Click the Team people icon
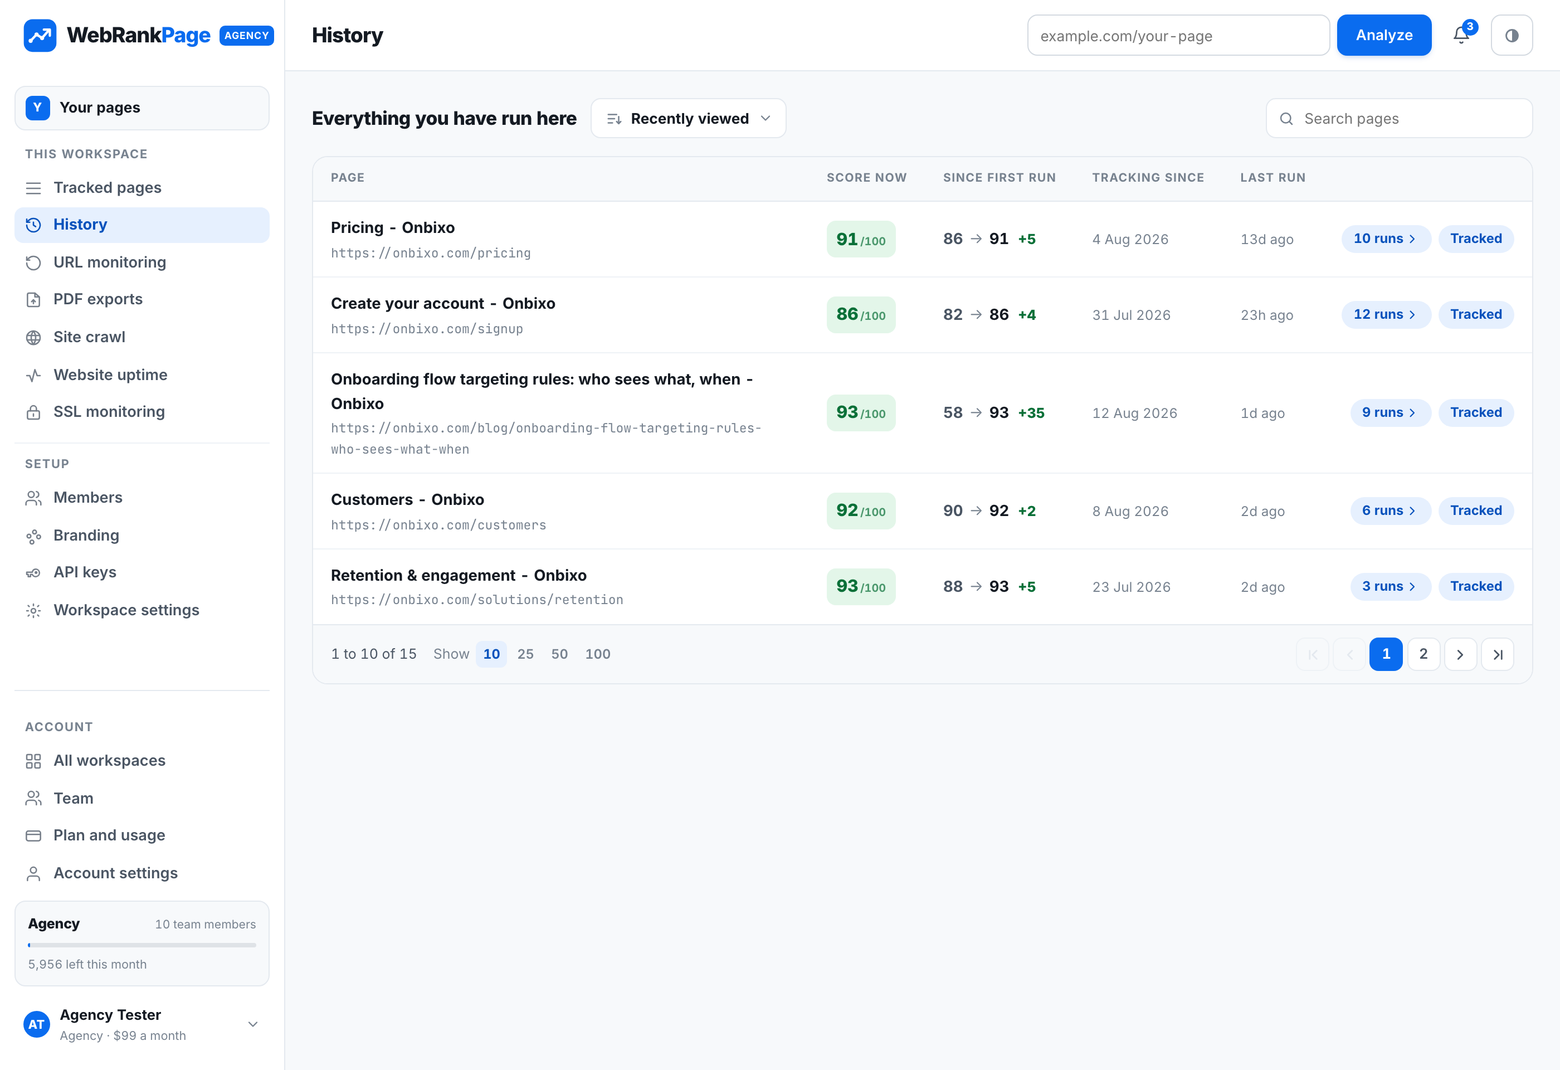 point(33,798)
